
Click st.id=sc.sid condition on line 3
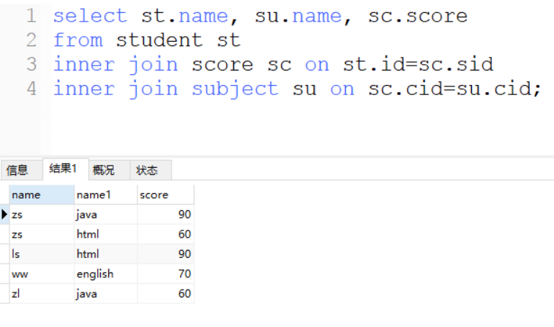(418, 64)
